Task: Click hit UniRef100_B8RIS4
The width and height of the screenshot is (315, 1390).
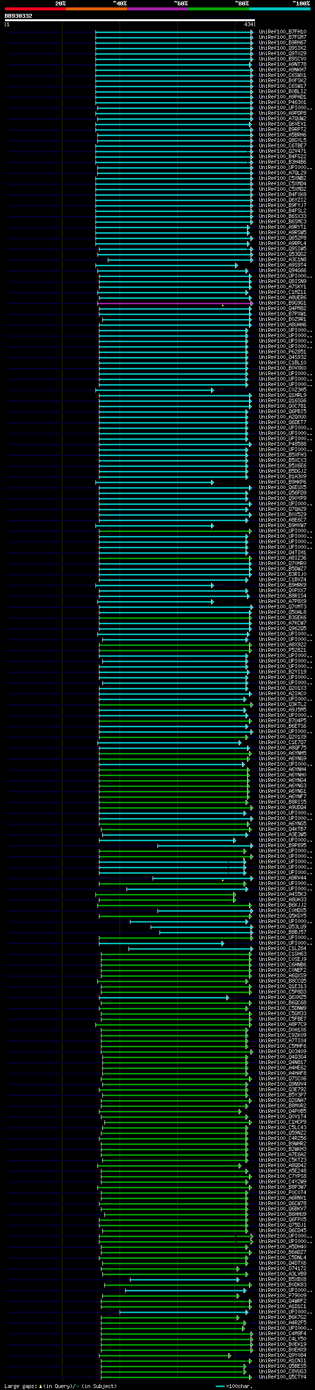Action: click(282, 596)
